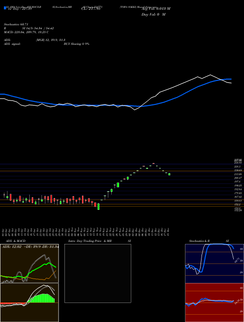This screenshot has height=322, width=244.
Task: Click the '(MGR) 12, 39.9, 31.3' ADX values
Action: [x=51, y=40]
